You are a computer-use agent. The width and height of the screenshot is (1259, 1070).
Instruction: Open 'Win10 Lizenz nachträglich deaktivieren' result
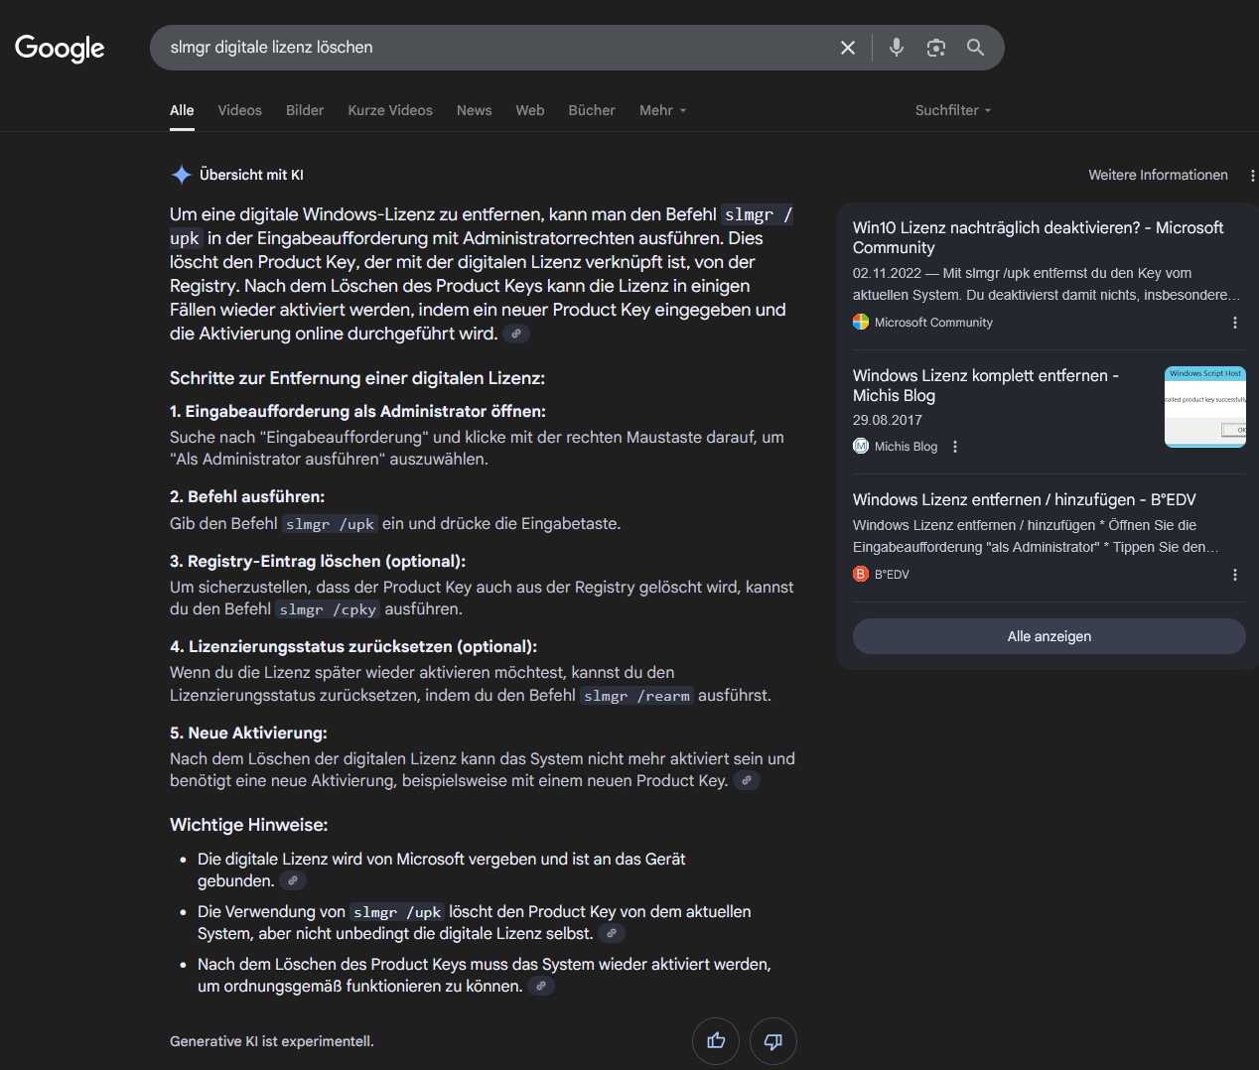click(1039, 238)
